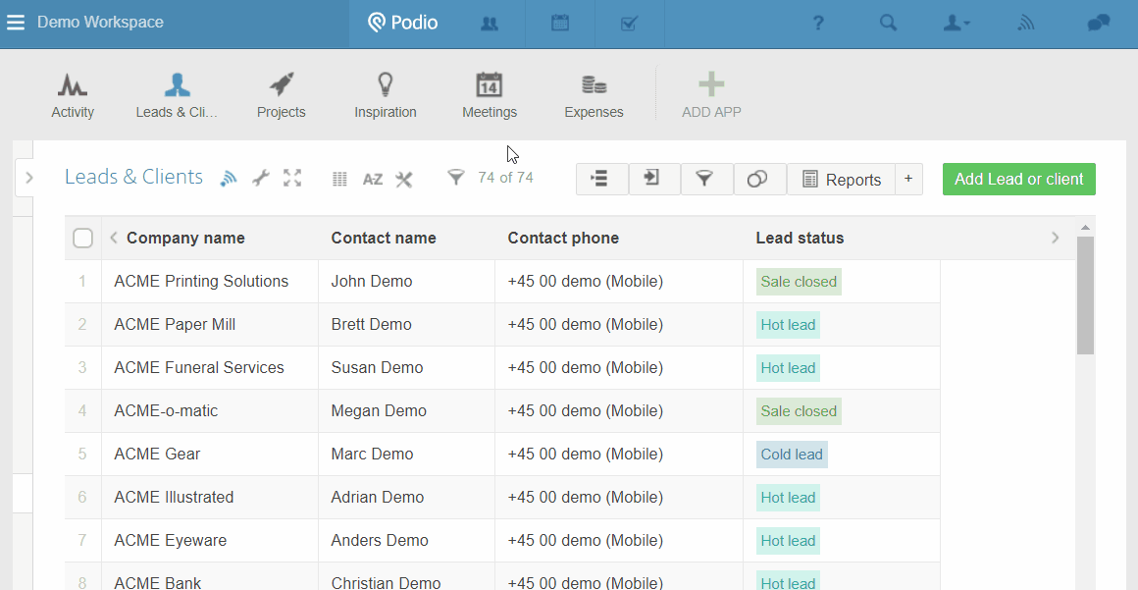Select Marc Demo contact cell
Viewport: 1138px width, 590px height.
click(406, 455)
